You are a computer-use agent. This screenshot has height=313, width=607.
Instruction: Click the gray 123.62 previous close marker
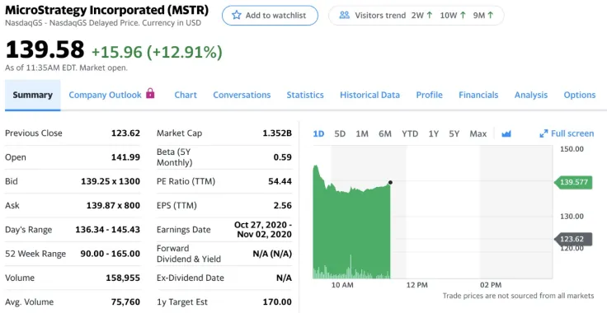573,239
